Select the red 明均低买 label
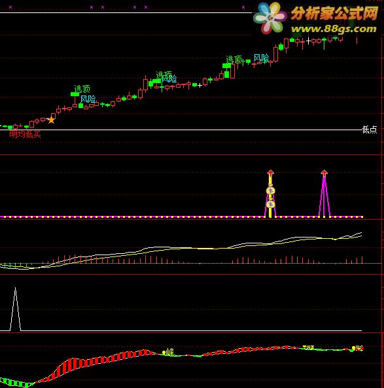Image resolution: width=384 pixels, height=388 pixels. [x=25, y=134]
